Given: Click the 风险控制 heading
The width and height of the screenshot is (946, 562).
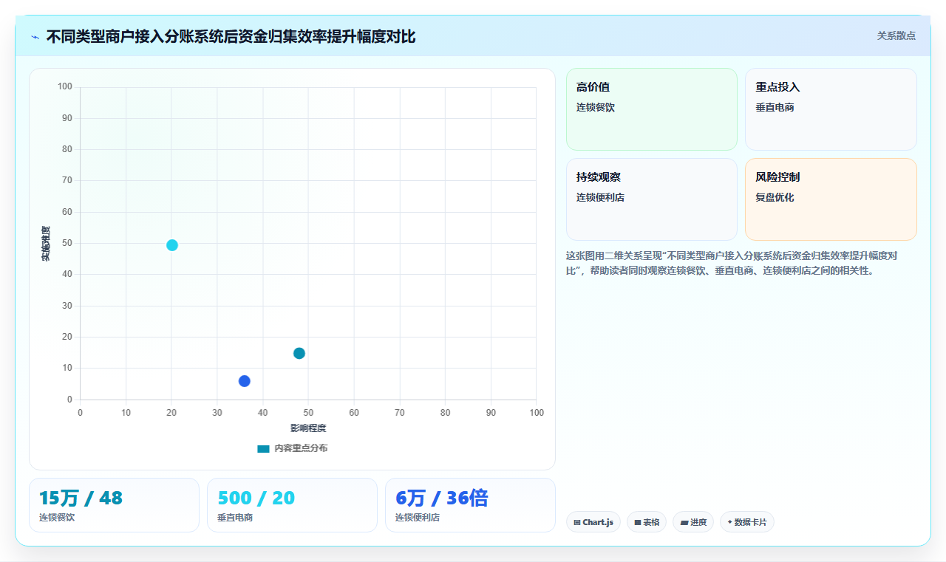Looking at the screenshot, I should click(x=777, y=177).
